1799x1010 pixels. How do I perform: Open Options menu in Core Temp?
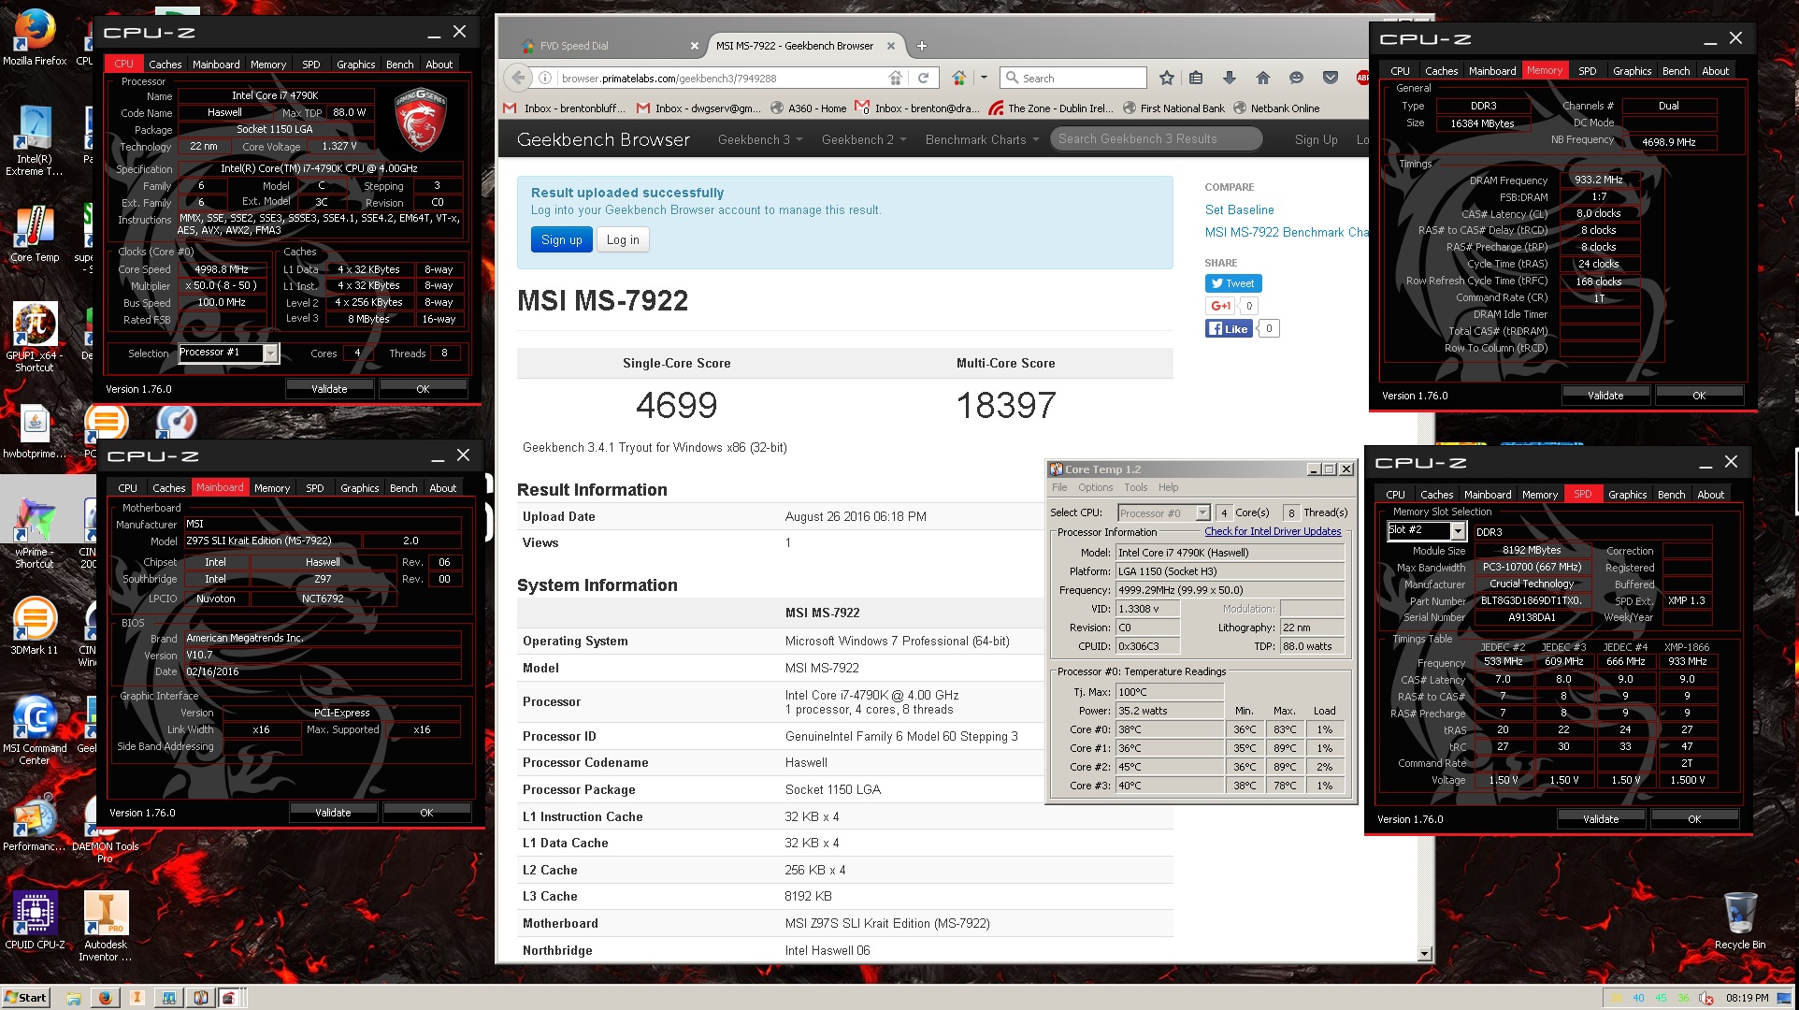point(1095,487)
